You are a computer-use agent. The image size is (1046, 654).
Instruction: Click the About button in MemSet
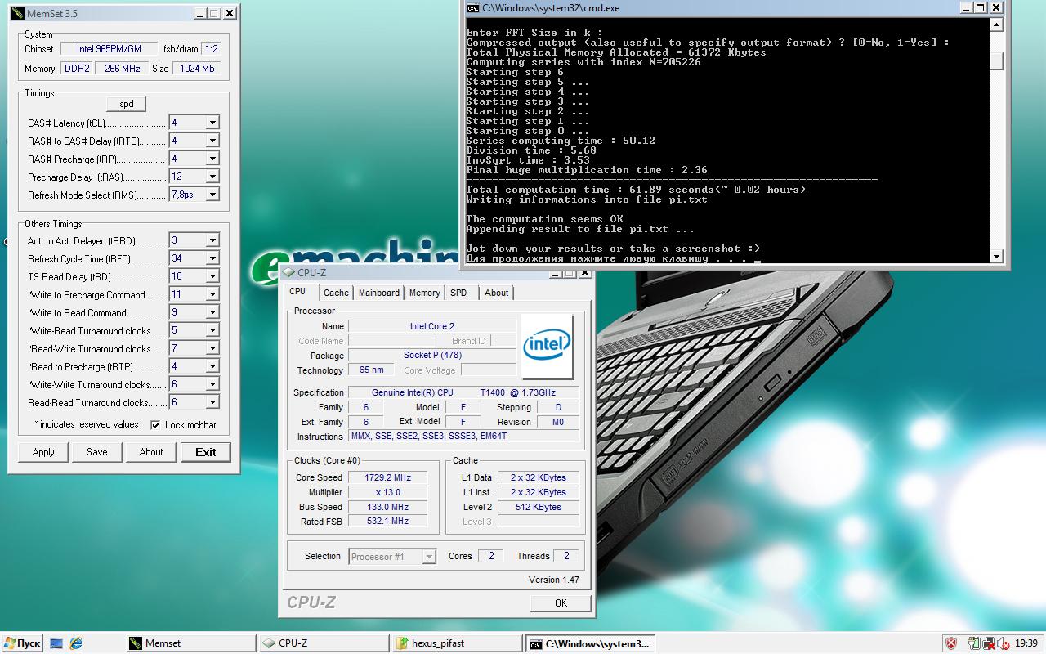tap(151, 452)
